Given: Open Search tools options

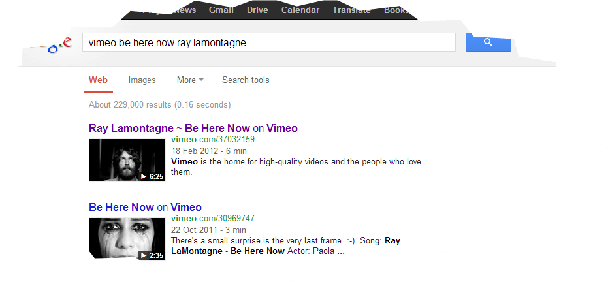Looking at the screenshot, I should click(x=246, y=80).
